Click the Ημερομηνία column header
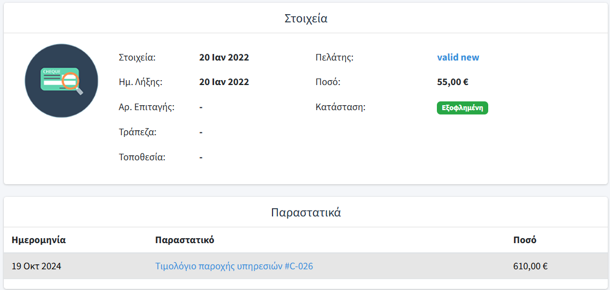The width and height of the screenshot is (610, 290). click(x=39, y=240)
